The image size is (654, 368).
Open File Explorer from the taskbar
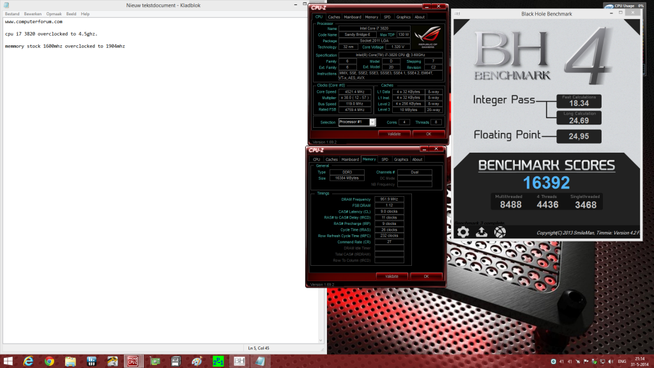pyautogui.click(x=70, y=361)
